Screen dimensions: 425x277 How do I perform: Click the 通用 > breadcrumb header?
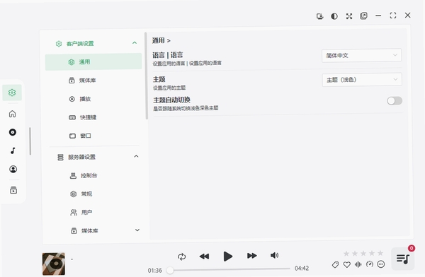(161, 40)
